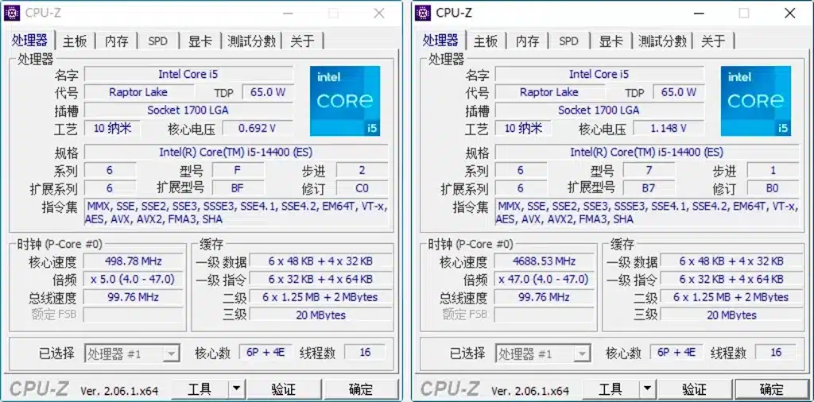814x402 pixels.
Task: Select 处理器 tab in the right window
Action: (x=440, y=40)
